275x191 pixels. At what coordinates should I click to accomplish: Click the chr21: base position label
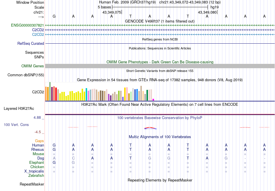pos(38,12)
